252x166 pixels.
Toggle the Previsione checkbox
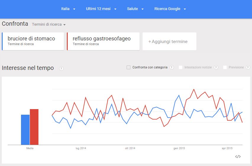pyautogui.click(x=225, y=67)
